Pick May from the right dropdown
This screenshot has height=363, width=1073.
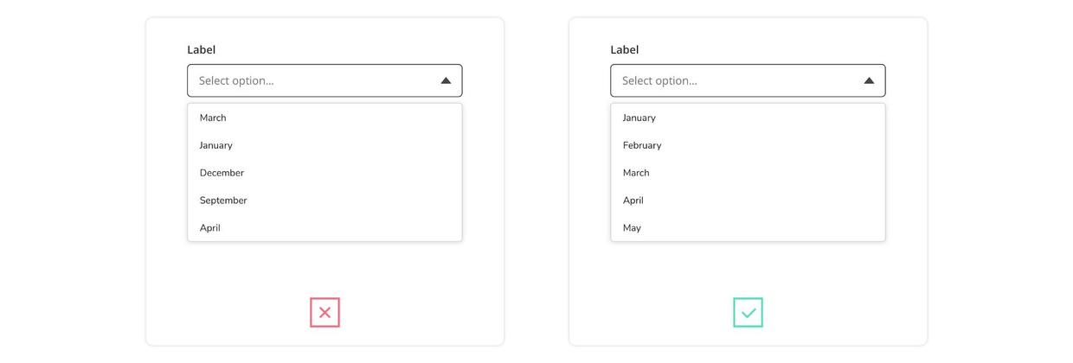(x=632, y=228)
